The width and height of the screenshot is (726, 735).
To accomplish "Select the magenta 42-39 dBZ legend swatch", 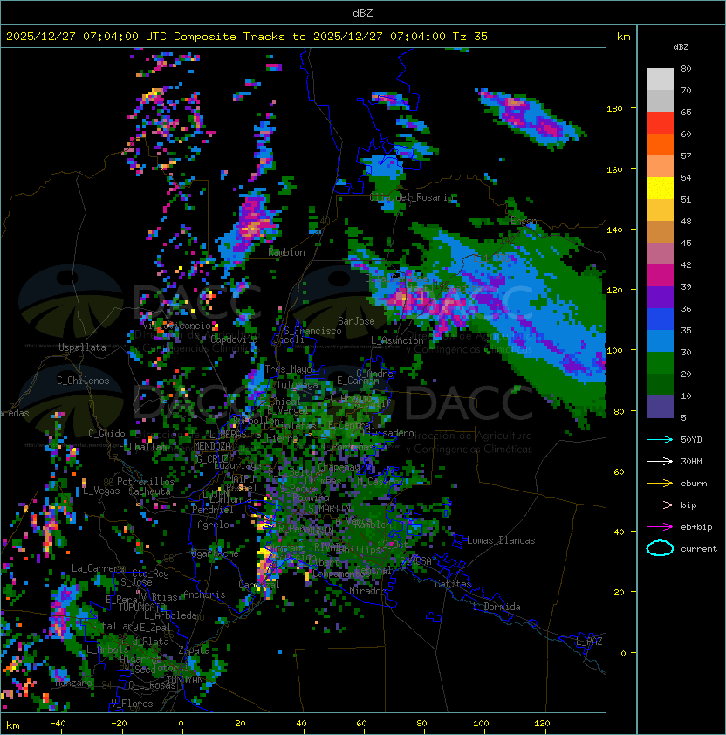I will click(x=660, y=276).
